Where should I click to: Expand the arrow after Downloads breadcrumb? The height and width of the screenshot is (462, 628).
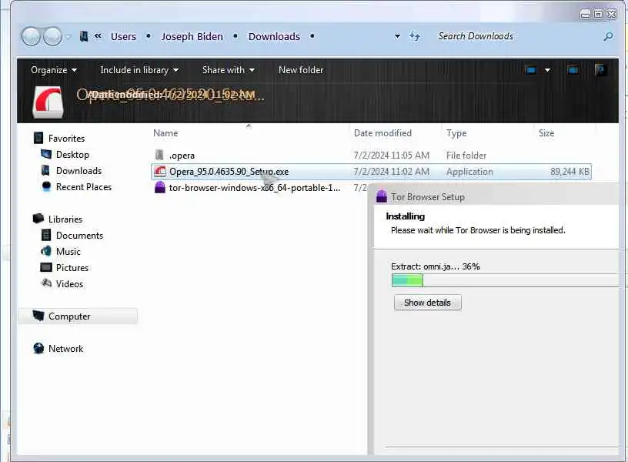[x=312, y=36]
